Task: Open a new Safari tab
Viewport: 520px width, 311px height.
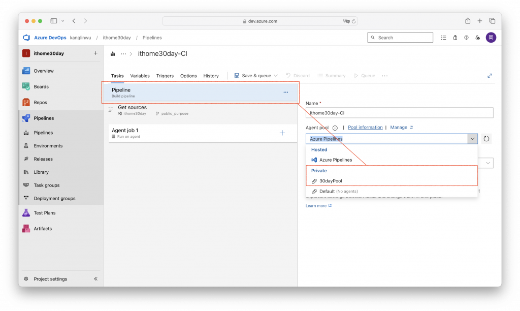Action: (x=479, y=21)
